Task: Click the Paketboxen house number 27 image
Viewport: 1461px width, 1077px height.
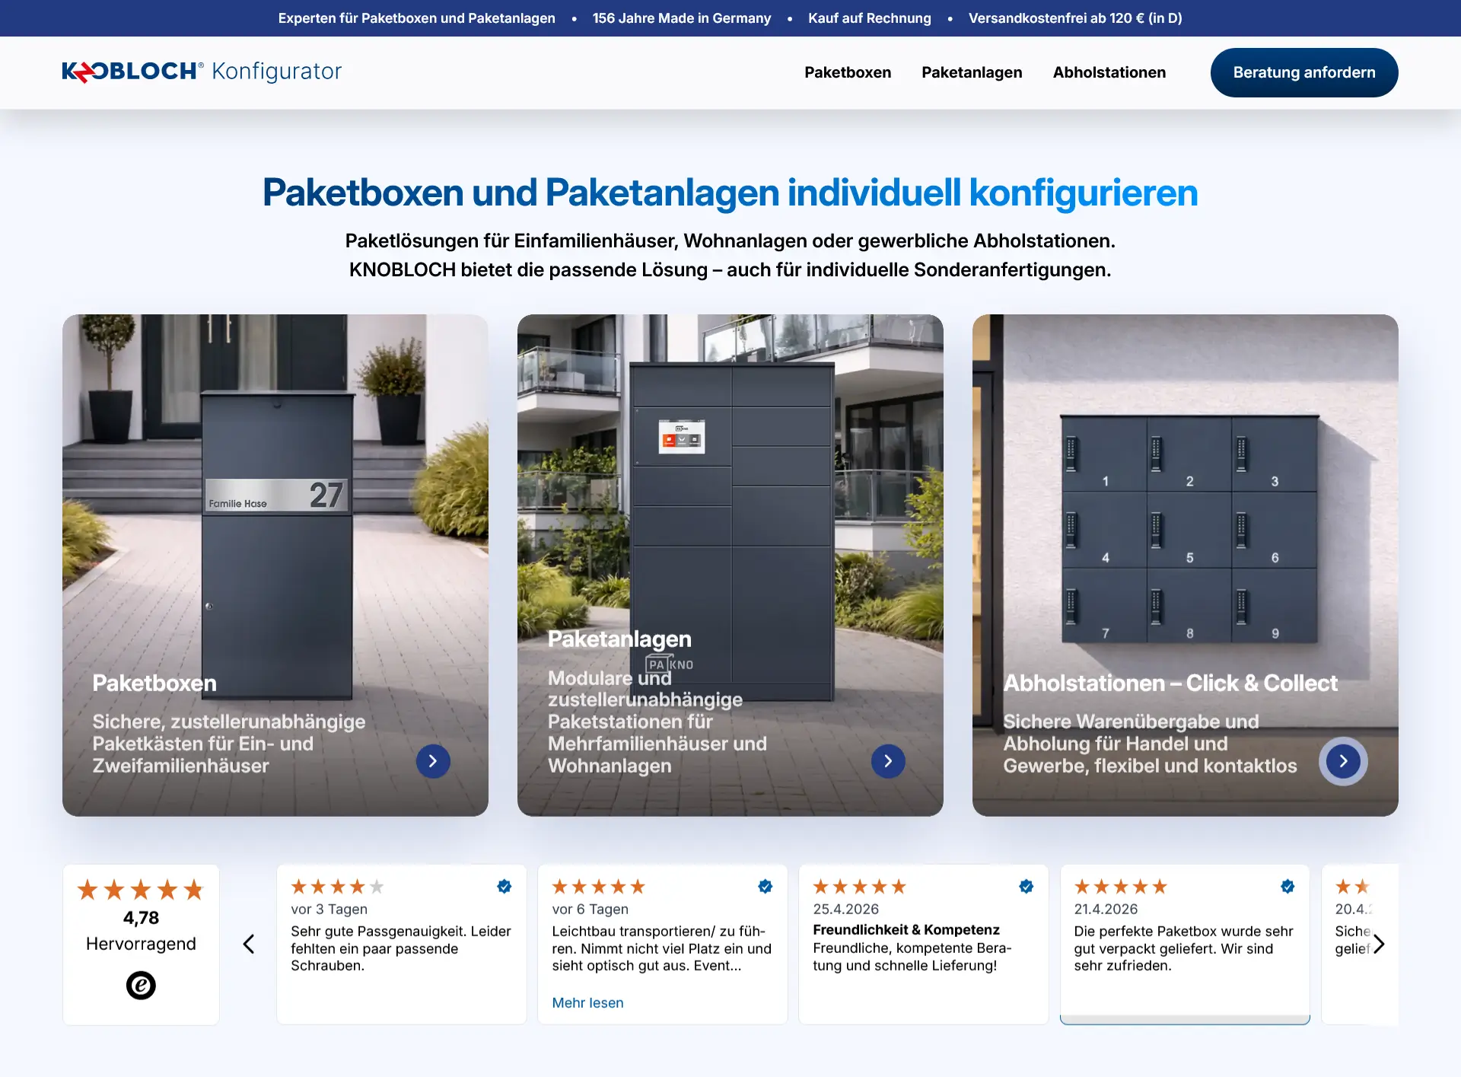Action: 275,495
